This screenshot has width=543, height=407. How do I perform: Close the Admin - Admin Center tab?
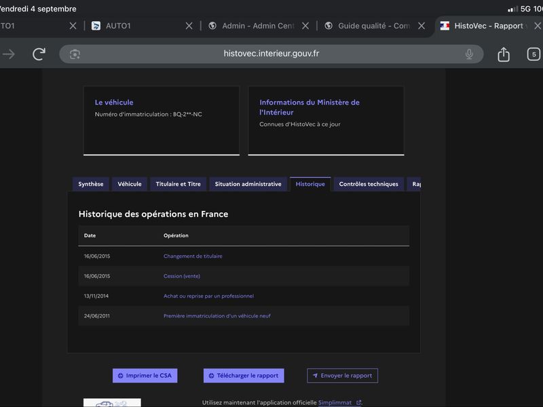click(x=305, y=26)
